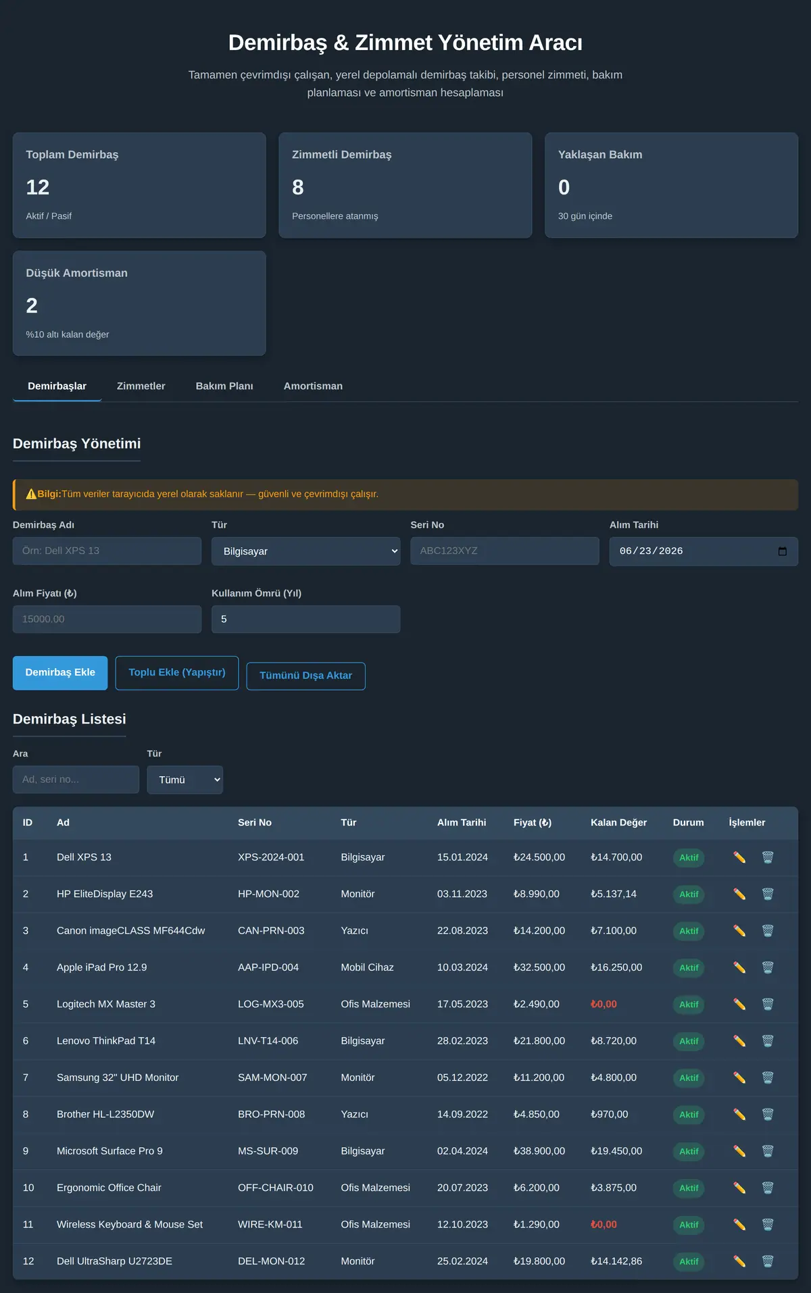Screen dimensions: 811x1293
Task: Delete Dell UltraSharp U2723DE row
Action: coord(768,1261)
